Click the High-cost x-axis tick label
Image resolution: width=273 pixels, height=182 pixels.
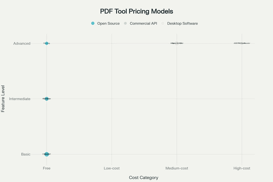242,168
